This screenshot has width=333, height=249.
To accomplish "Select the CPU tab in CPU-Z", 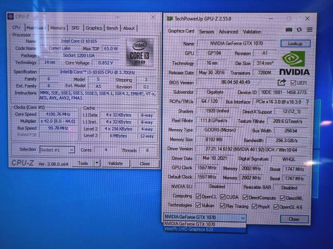I will pos(16,27).
